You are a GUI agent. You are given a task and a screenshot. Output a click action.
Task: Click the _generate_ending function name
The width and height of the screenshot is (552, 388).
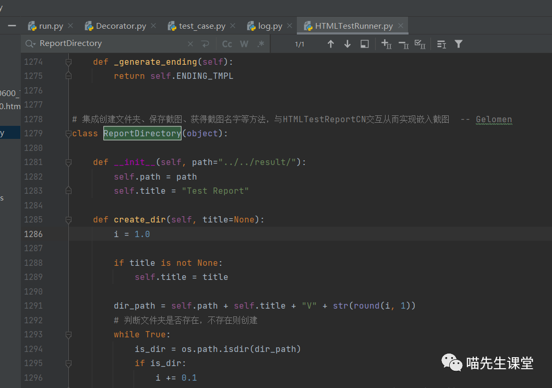tap(155, 62)
